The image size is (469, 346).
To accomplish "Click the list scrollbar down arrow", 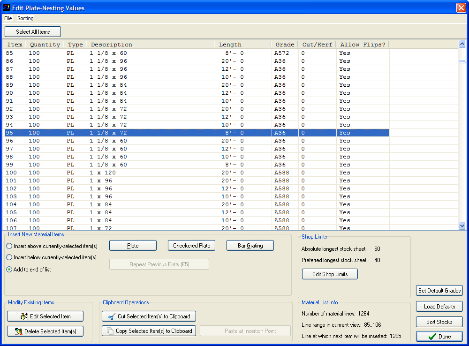I will 462,226.
